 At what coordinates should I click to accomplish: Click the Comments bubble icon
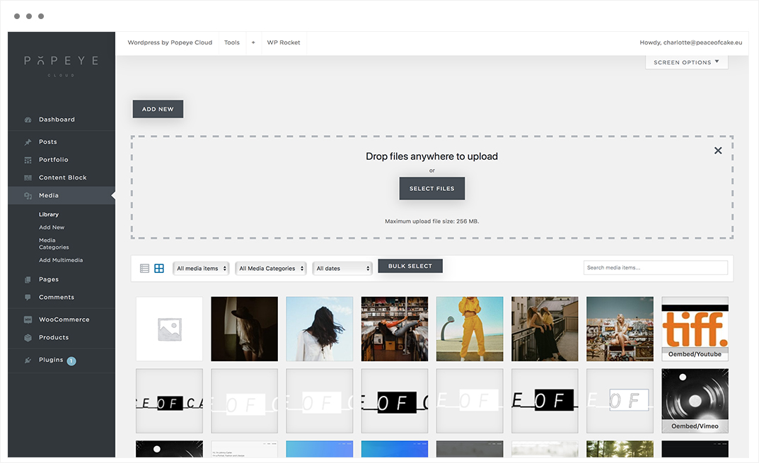click(x=28, y=297)
